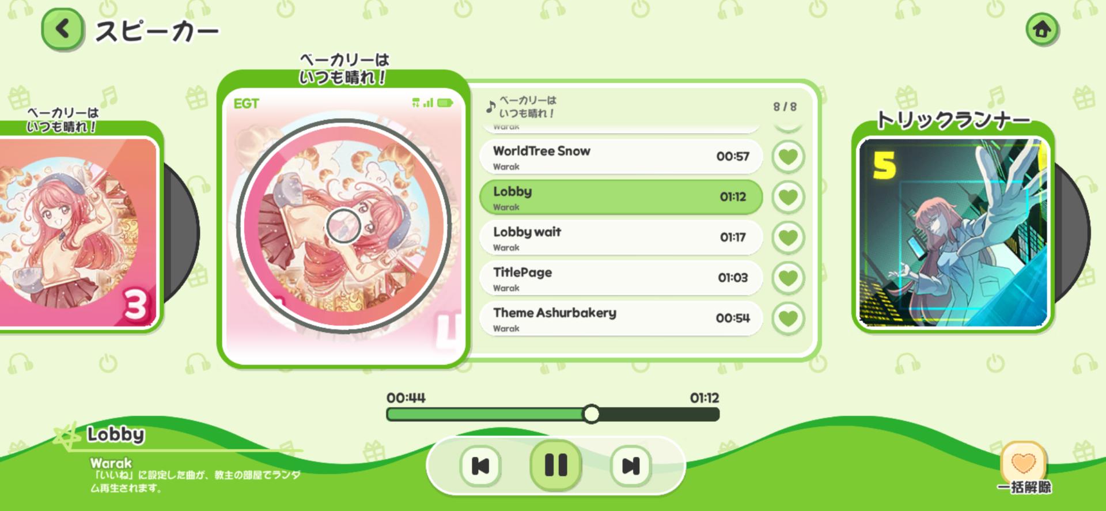Seek using the playback progress knob
Image resolution: width=1106 pixels, height=511 pixels.
pyautogui.click(x=591, y=414)
